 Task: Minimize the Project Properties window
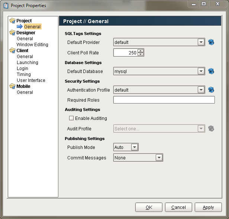(194, 4)
